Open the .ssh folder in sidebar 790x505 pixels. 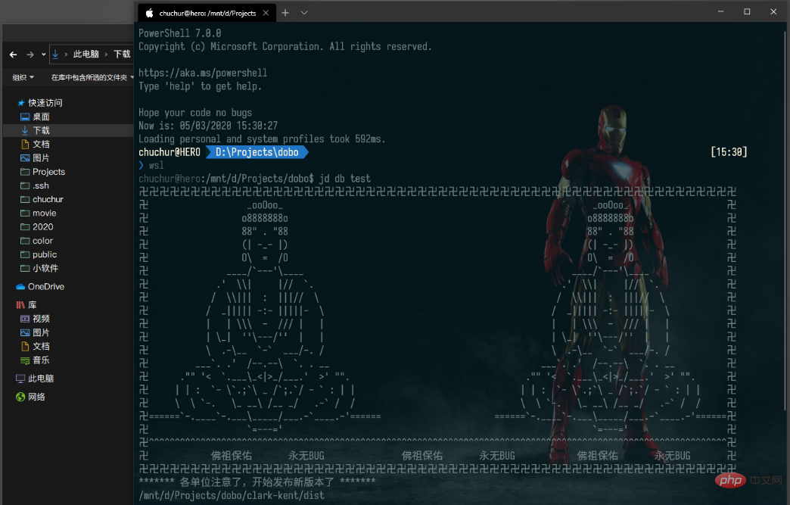coord(40,185)
